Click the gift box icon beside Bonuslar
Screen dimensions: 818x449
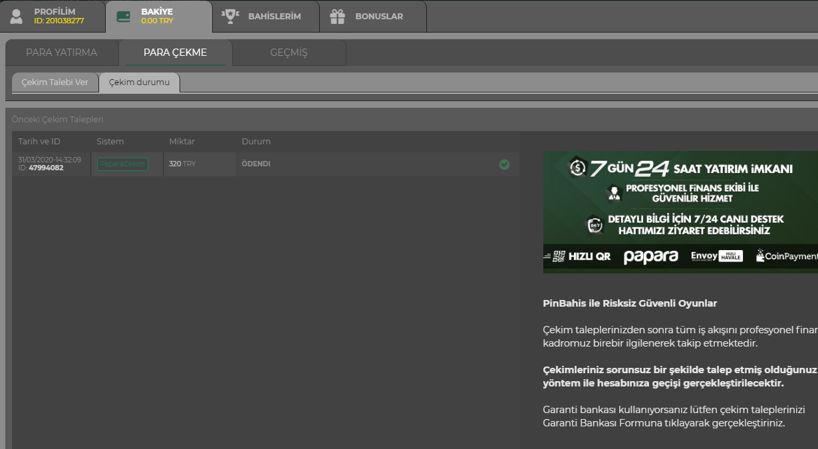click(338, 17)
